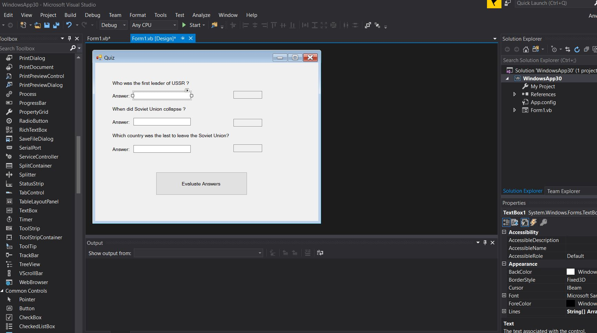This screenshot has height=333, width=597.
Task: Switch to the Team Explorer tab
Action: point(564,191)
